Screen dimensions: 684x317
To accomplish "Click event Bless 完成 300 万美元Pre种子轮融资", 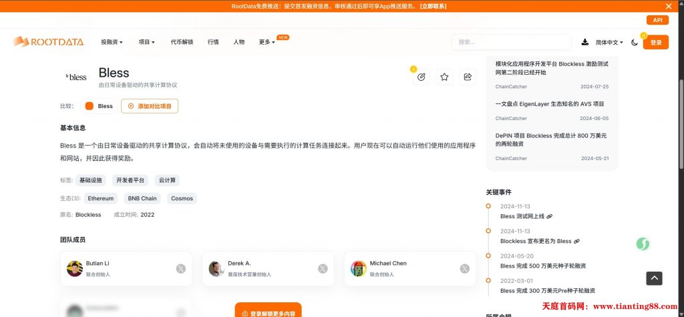I will [x=548, y=290].
